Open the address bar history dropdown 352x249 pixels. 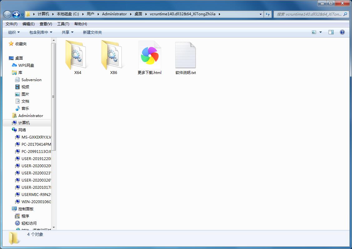tap(260, 14)
